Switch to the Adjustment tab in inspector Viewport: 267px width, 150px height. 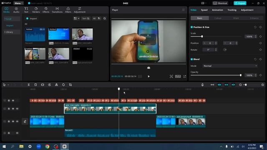(x=247, y=10)
